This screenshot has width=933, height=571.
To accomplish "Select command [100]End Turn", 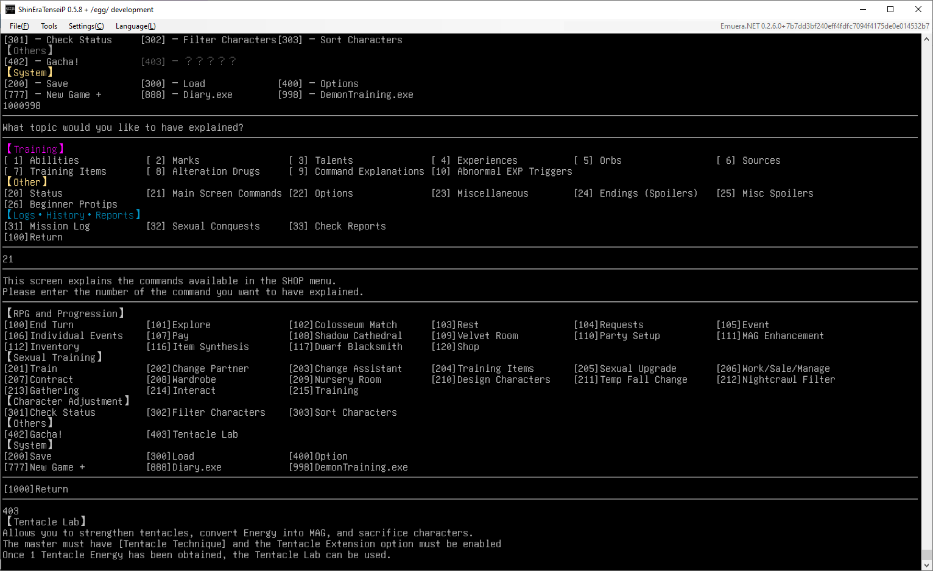I will click(38, 325).
